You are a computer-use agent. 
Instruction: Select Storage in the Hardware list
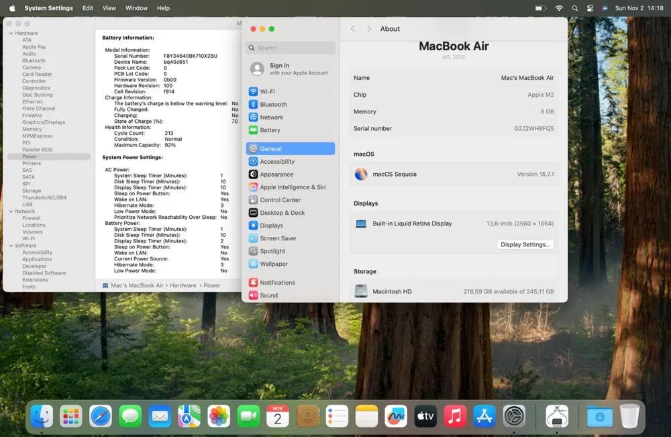click(32, 191)
